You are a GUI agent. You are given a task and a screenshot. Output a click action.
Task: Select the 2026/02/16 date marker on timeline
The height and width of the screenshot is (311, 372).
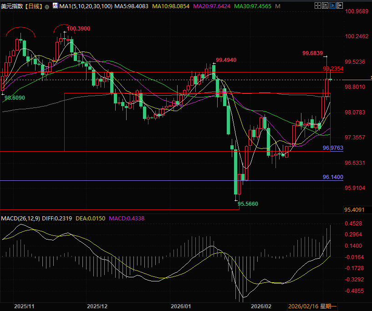click(x=303, y=306)
